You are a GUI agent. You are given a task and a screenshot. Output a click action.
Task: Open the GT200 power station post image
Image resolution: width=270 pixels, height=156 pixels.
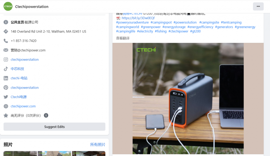pyautogui.click(x=188, y=99)
